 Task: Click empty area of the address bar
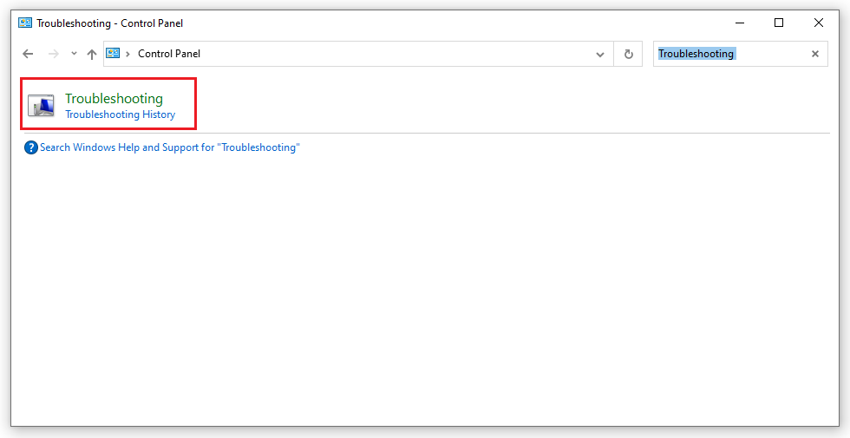[x=390, y=54]
